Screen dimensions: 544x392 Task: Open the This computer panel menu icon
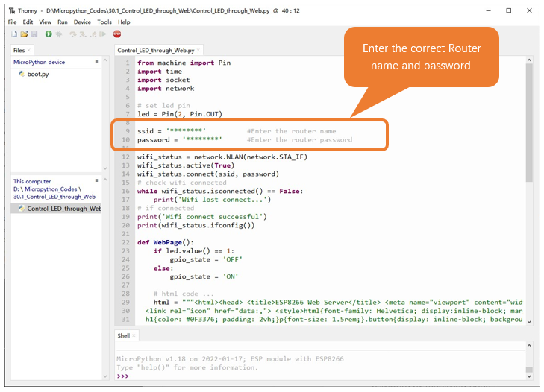[96, 180]
